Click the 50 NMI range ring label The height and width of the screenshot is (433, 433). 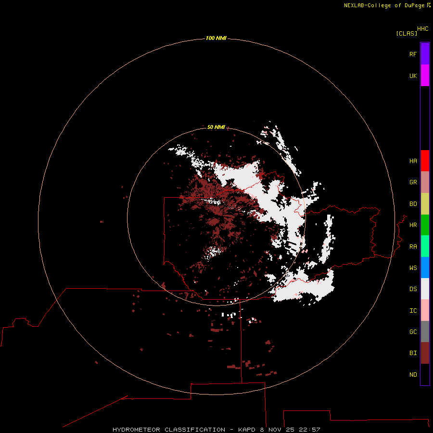[x=216, y=127]
